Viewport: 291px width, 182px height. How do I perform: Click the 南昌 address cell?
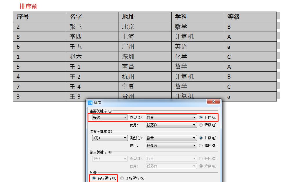pyautogui.click(x=145, y=67)
